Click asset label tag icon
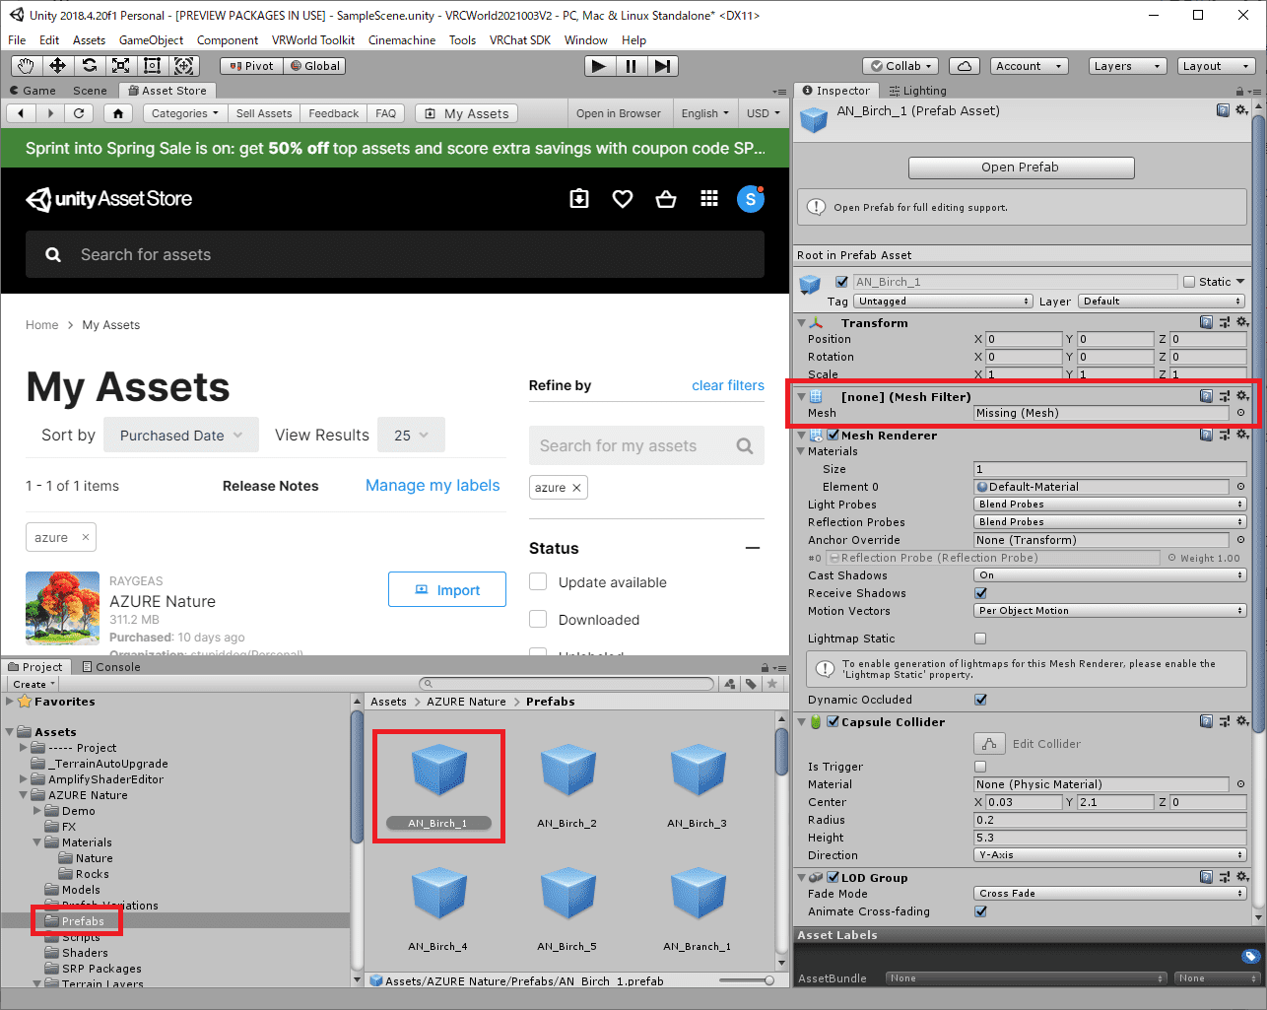This screenshot has width=1267, height=1010. 1249,956
